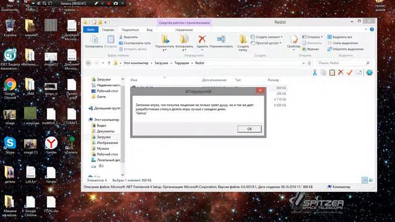Screen dimensions: 395x222
Task: Click Создать папку in ribbon
Action: click(243, 43)
